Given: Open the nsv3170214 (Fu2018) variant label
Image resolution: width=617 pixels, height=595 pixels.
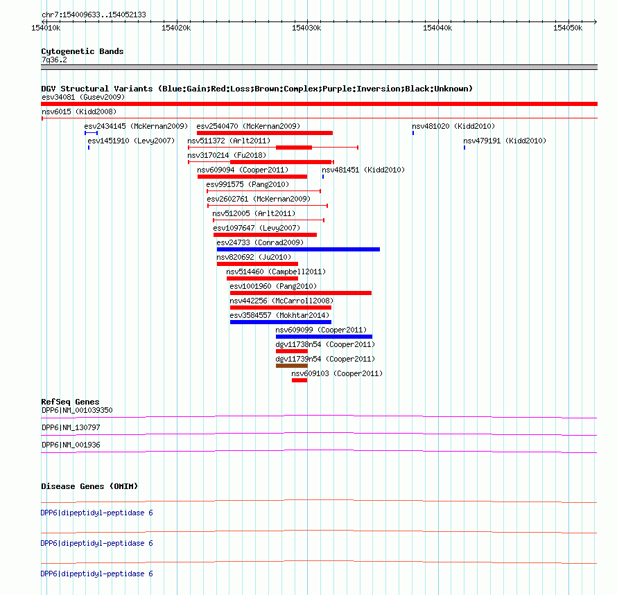Looking at the screenshot, I should pyautogui.click(x=227, y=155).
